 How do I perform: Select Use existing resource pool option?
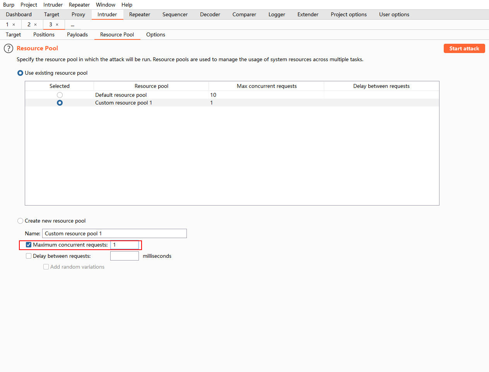click(21, 73)
